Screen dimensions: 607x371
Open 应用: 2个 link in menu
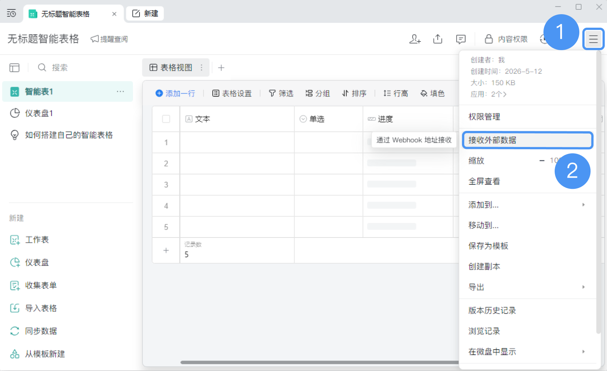tap(488, 94)
